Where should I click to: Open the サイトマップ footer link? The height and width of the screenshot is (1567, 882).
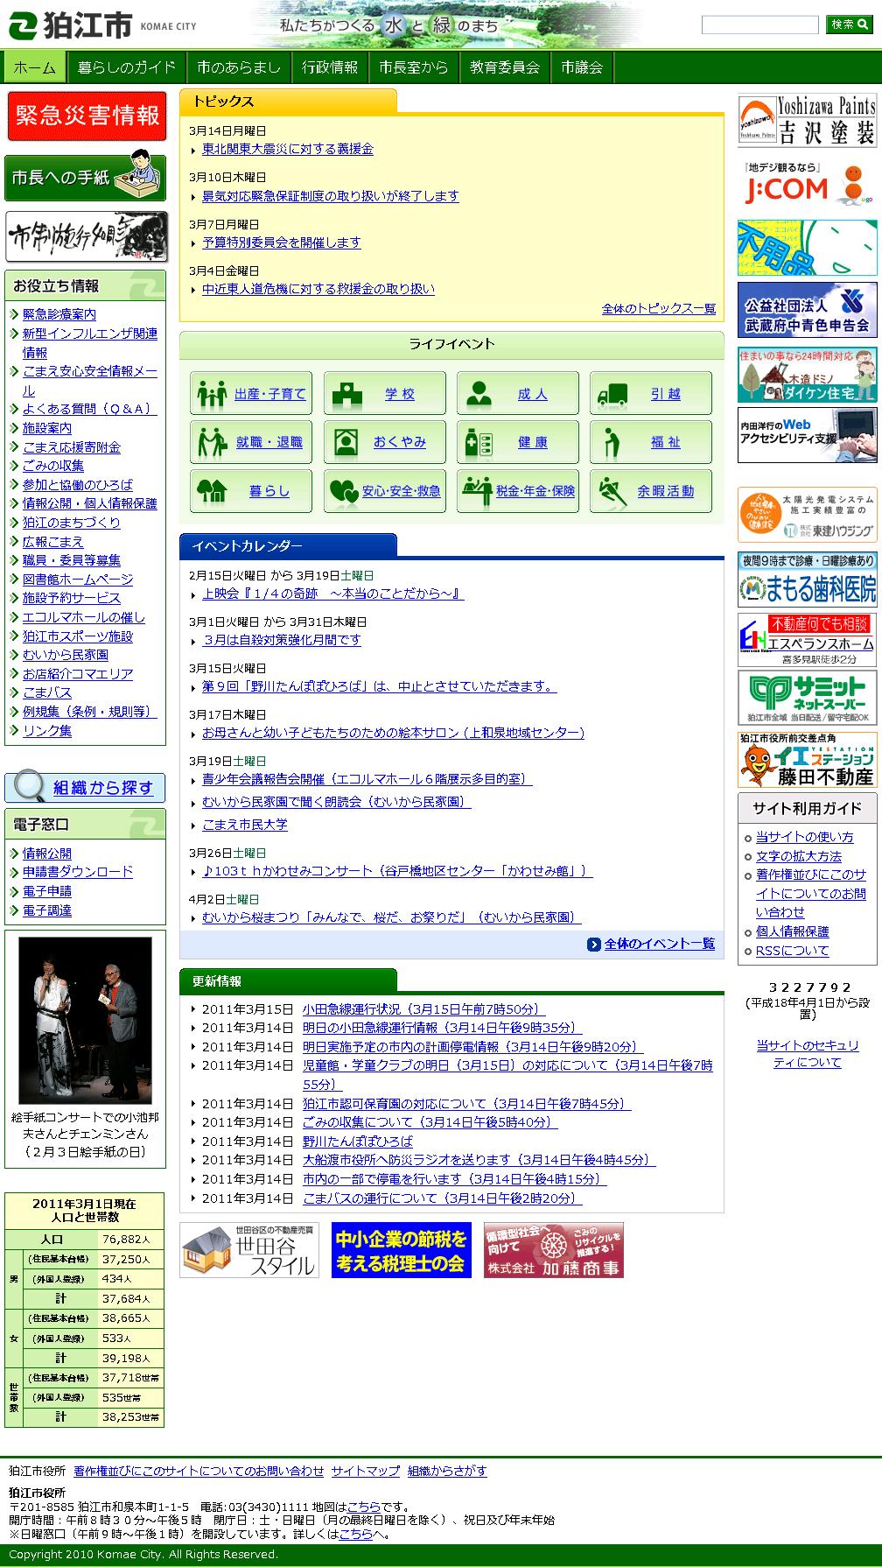click(365, 1471)
